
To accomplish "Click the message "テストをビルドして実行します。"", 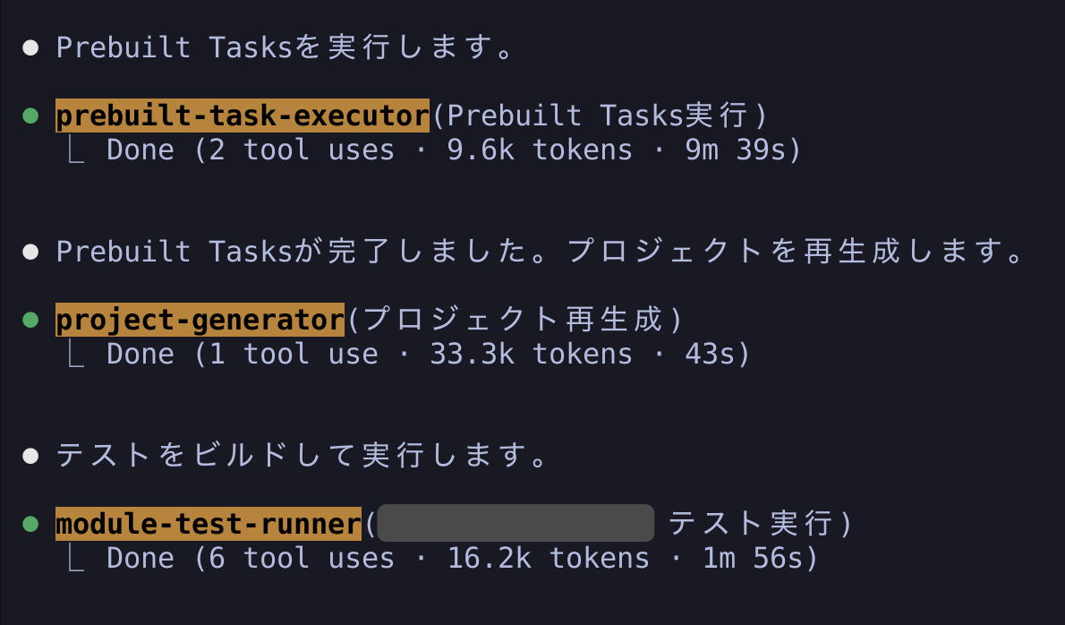I will [x=302, y=456].
